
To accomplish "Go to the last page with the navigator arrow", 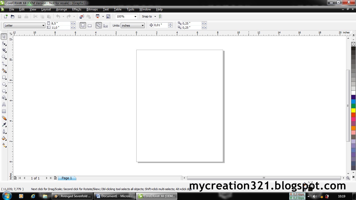I will [51, 178].
